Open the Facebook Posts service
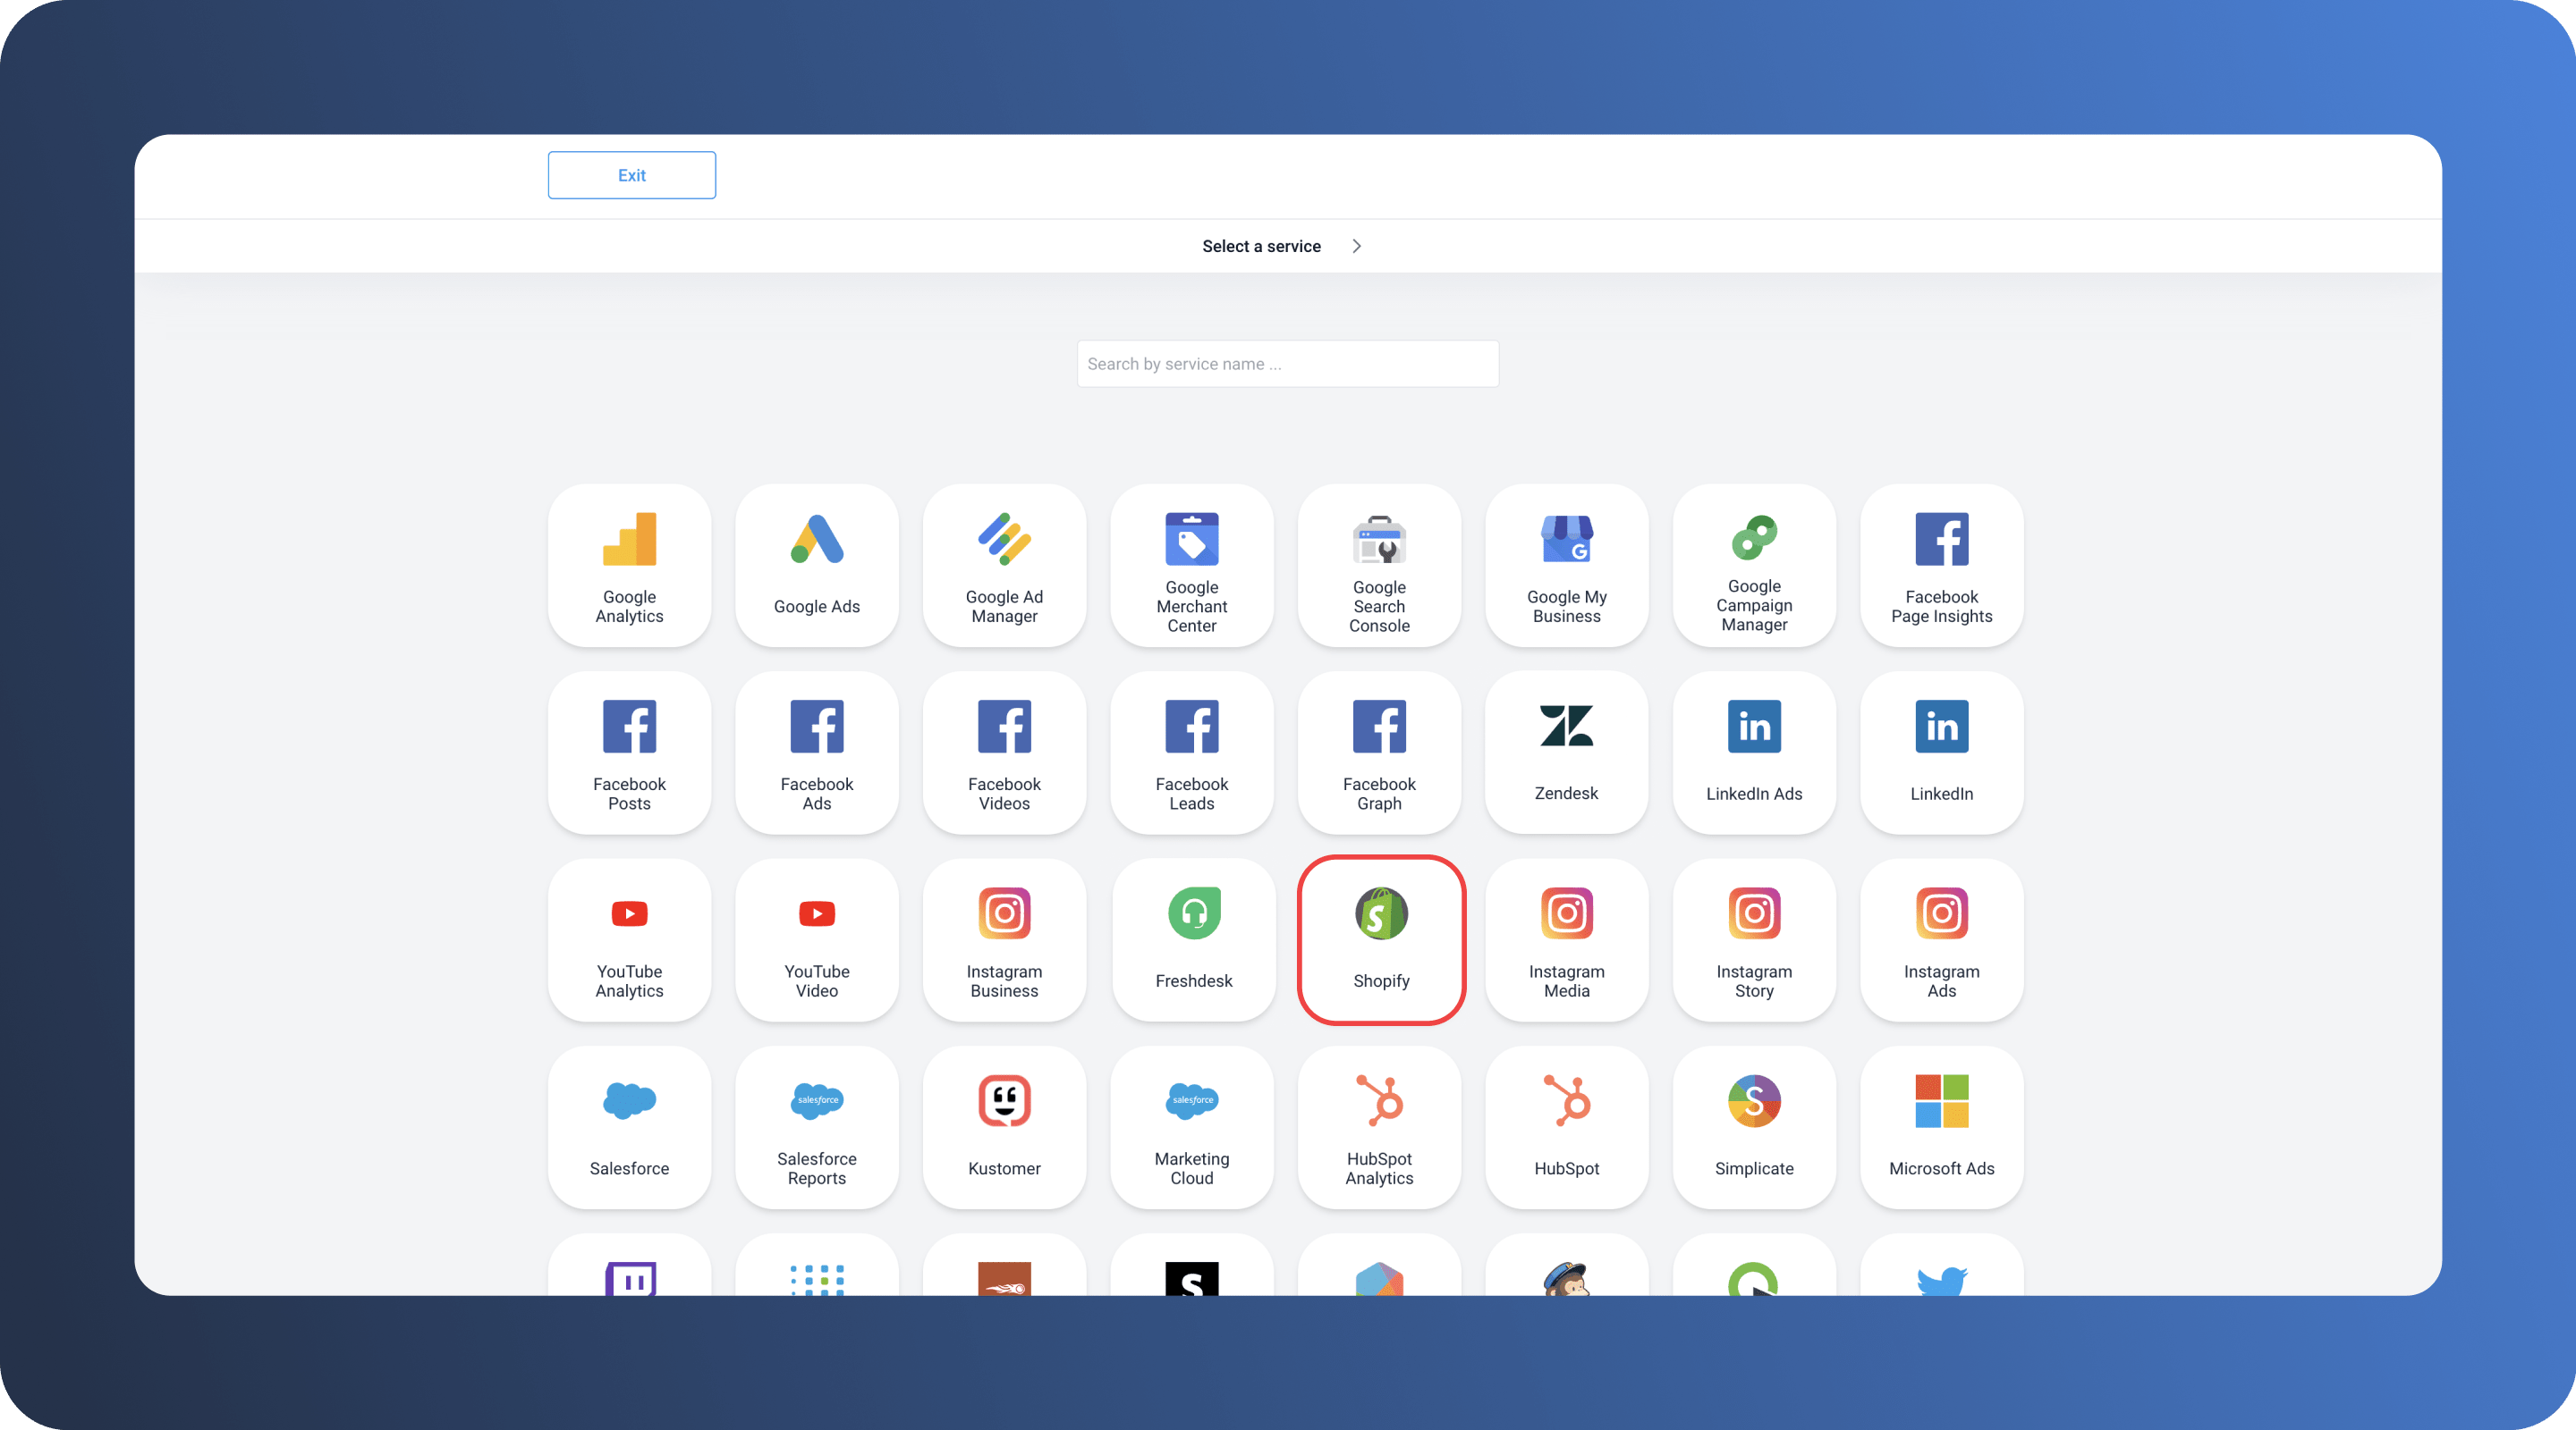 tap(629, 753)
